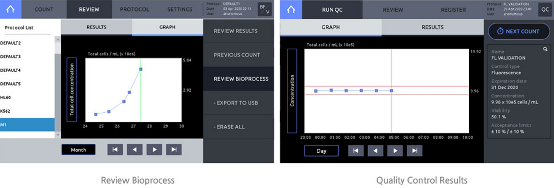This screenshot has width=554, height=188.
Task: Jump to first entry in QC graph
Action: 356,151
